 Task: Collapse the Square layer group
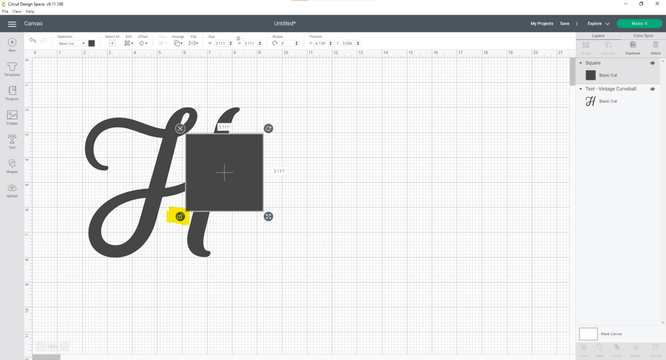[x=581, y=63]
